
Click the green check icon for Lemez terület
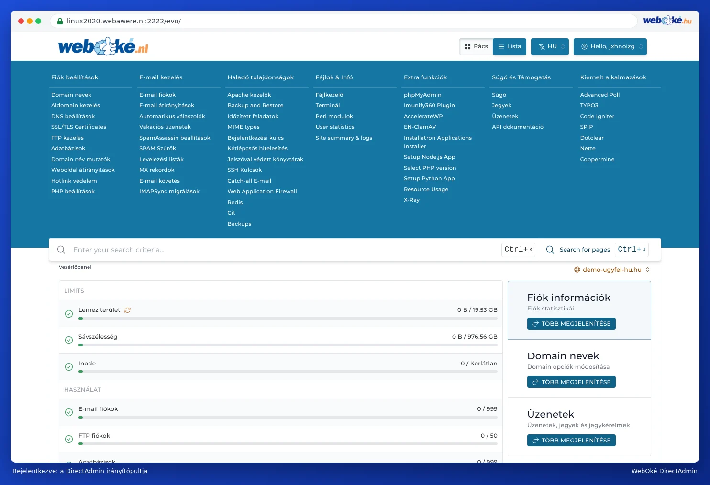(69, 314)
